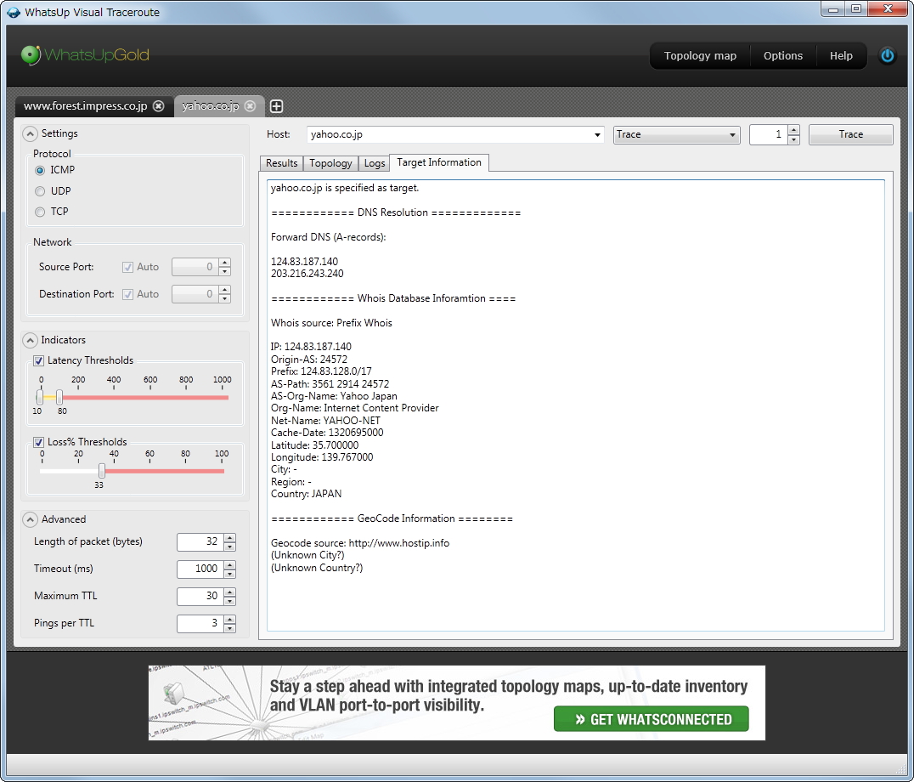Switch to Results tab
The height and width of the screenshot is (782, 914).
tap(281, 163)
